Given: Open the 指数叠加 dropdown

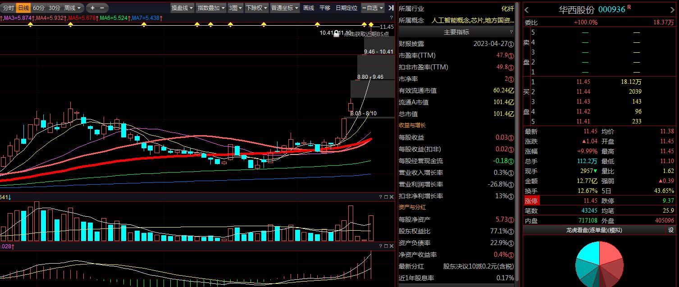Looking at the screenshot, I should coord(211,8).
